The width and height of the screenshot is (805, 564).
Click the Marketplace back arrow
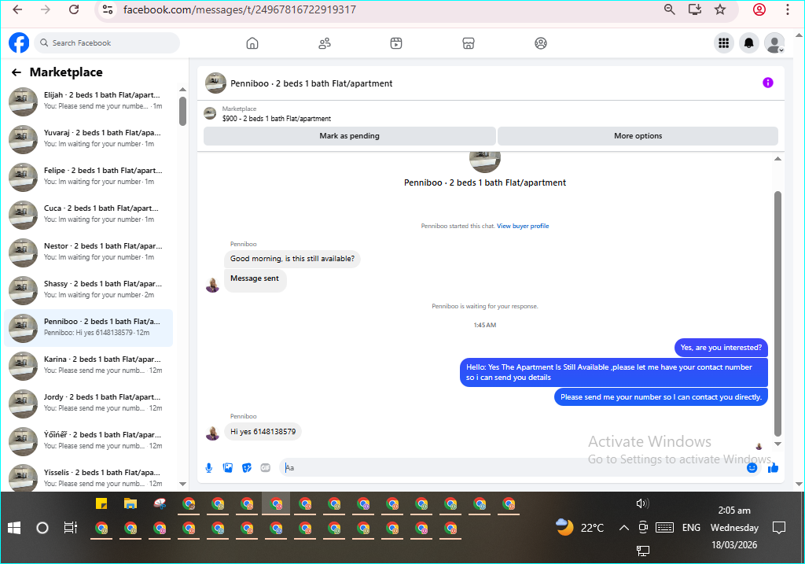17,72
